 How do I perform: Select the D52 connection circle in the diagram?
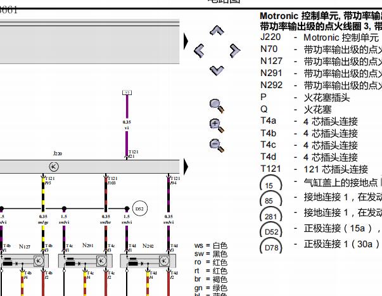tap(140, 209)
